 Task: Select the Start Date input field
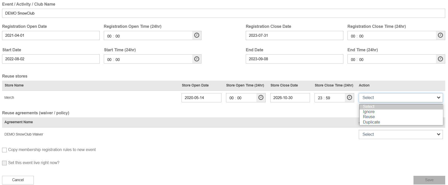(x=51, y=59)
